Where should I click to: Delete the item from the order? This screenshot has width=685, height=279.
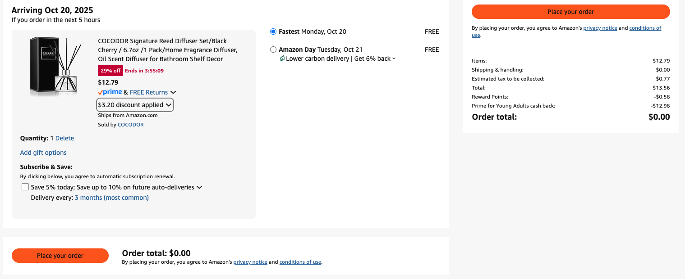tap(64, 138)
